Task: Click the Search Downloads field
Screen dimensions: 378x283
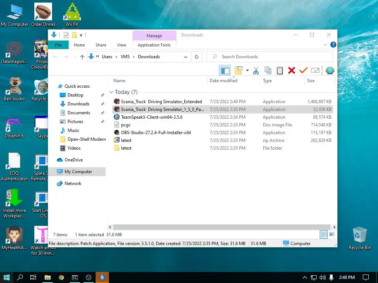Action: 270,57
